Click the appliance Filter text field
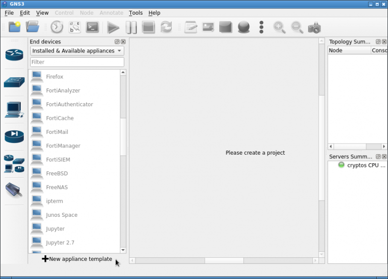 point(77,62)
